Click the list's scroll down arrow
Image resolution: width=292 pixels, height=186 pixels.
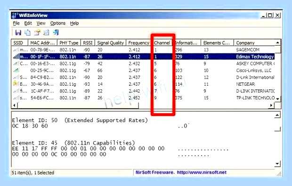277,99
